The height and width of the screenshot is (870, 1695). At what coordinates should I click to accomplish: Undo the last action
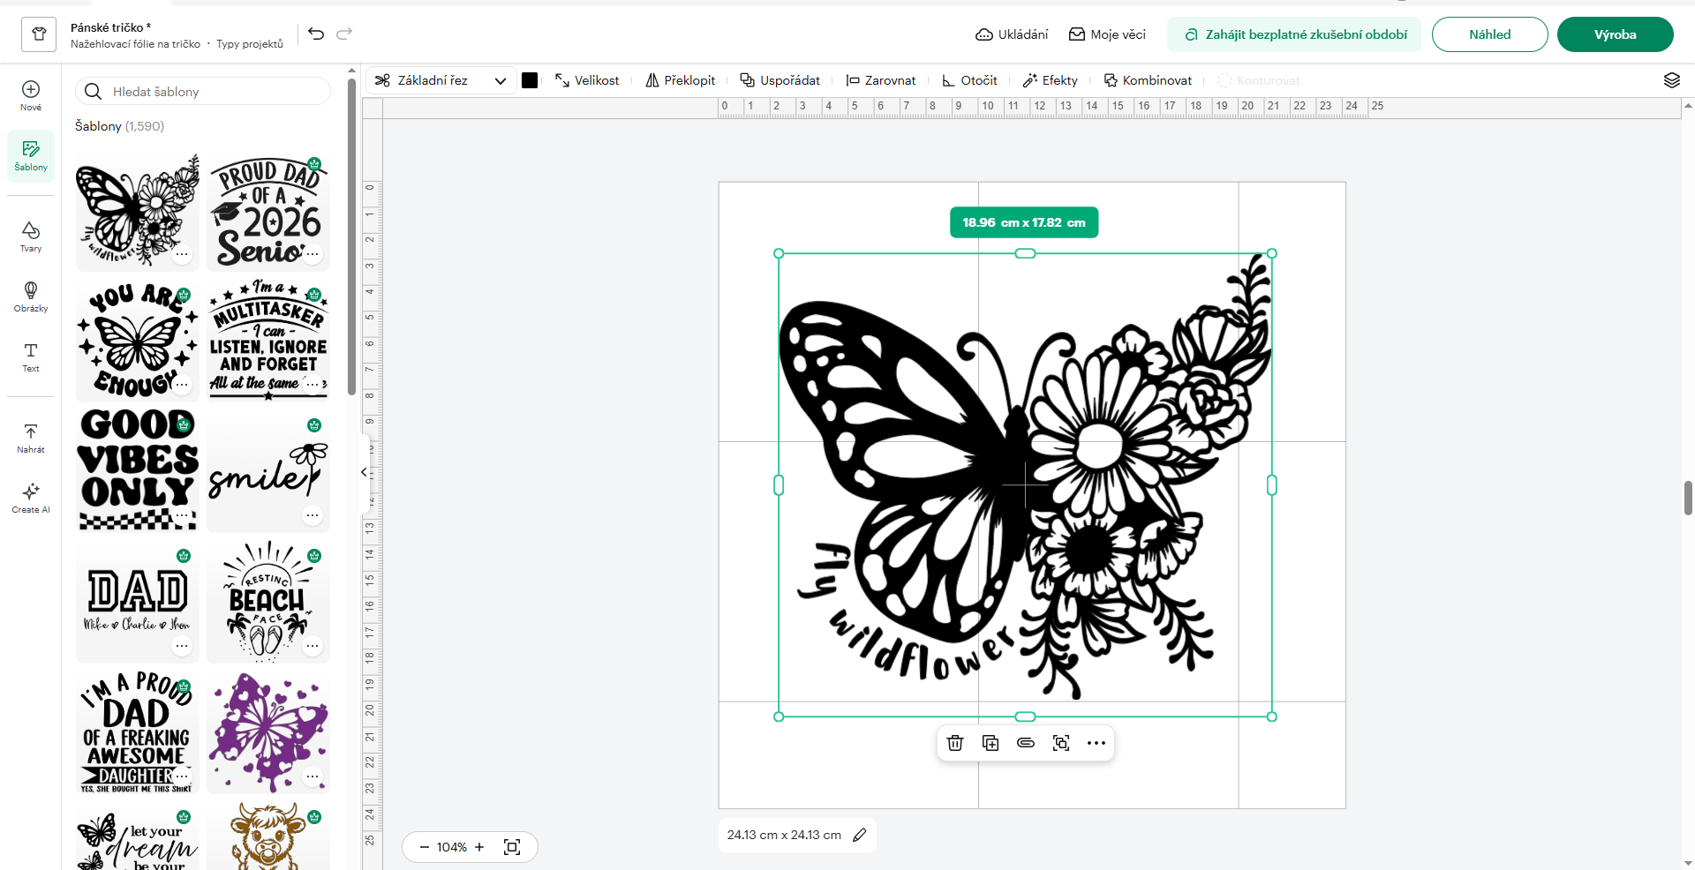316,34
